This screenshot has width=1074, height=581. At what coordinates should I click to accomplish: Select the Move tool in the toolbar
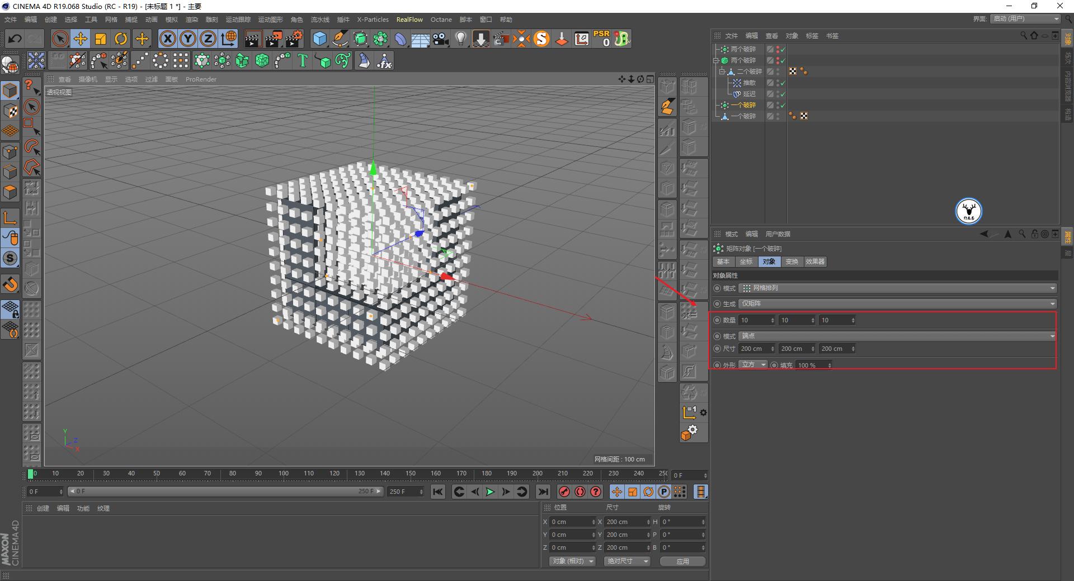81,39
